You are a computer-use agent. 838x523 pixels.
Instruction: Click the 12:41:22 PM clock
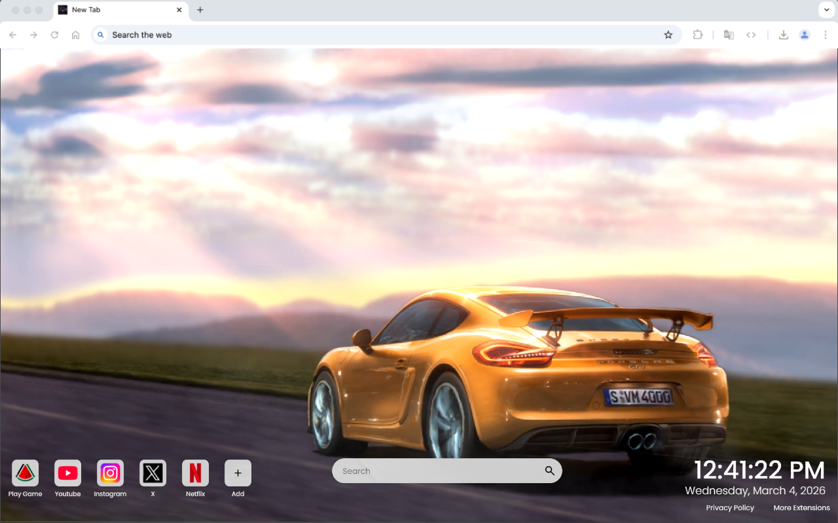(759, 470)
